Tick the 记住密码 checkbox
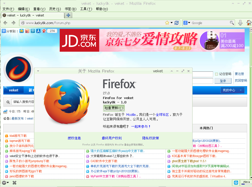The image size is (252, 187). 216,74
